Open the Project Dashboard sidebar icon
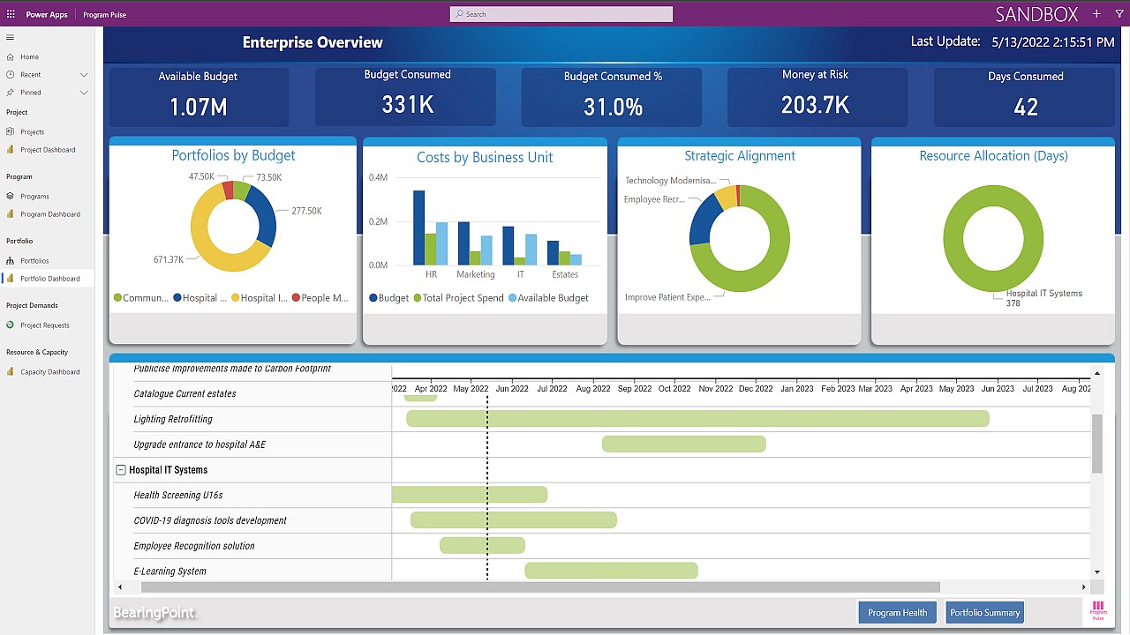 11,149
